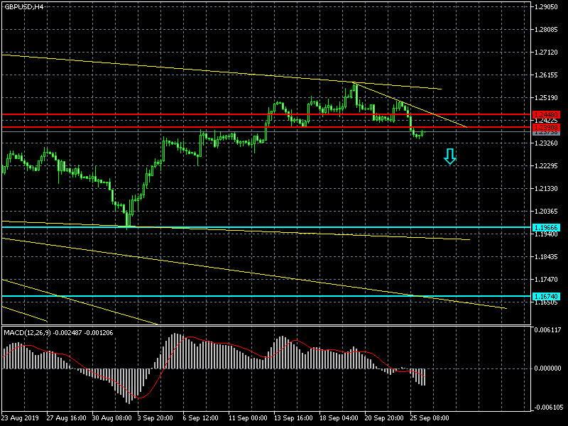The height and width of the screenshot is (426, 568).
Task: Click the 30 Aug 08:00 time label
Action: 109,417
